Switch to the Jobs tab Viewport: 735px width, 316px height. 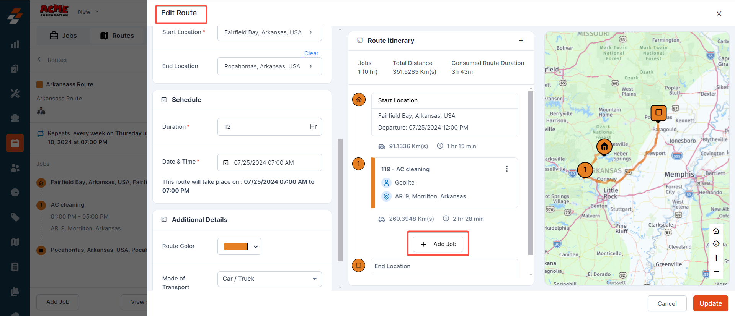click(x=64, y=36)
